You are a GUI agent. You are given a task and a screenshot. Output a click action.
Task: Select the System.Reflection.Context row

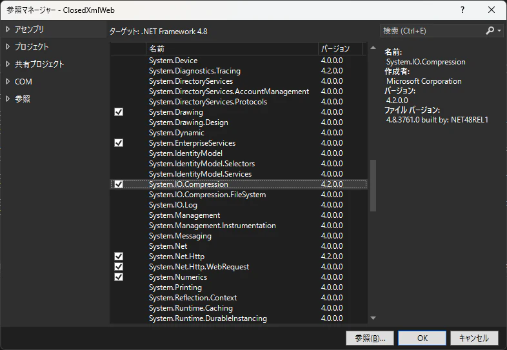[239, 298]
